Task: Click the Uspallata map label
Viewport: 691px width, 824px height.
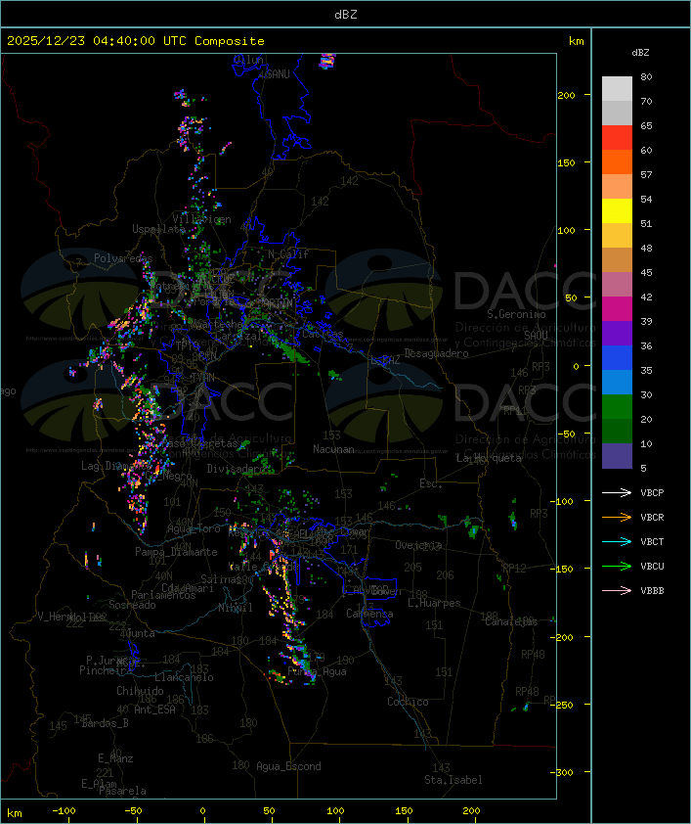Action: click(158, 229)
